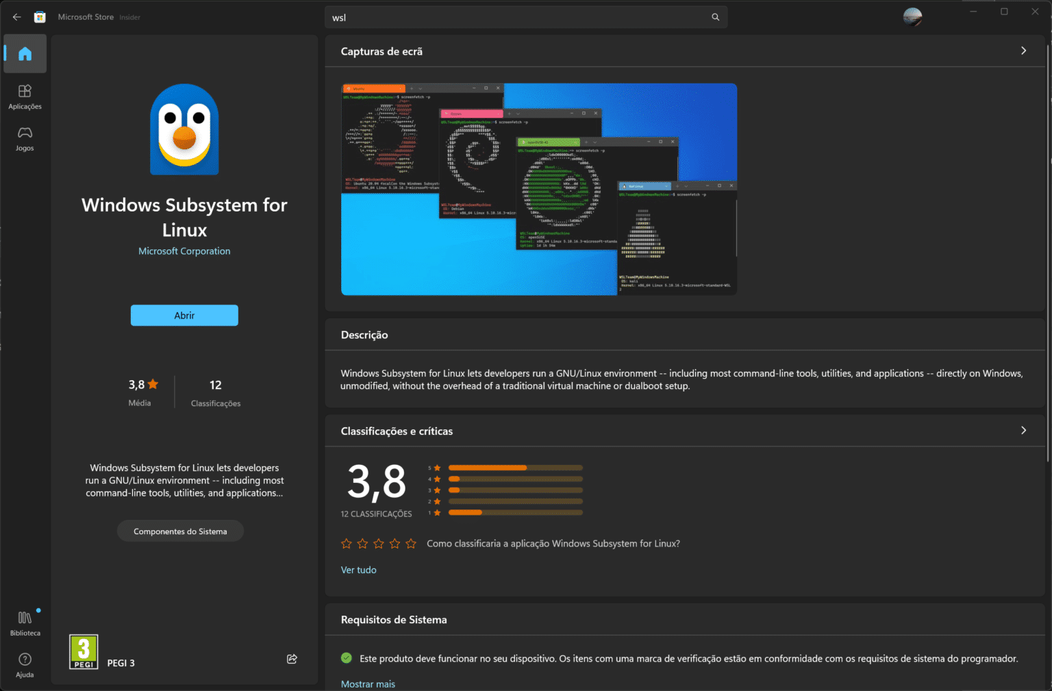This screenshot has width=1052, height=691.
Task: Click the PEGI 3 age rating badge
Action: coord(84,651)
